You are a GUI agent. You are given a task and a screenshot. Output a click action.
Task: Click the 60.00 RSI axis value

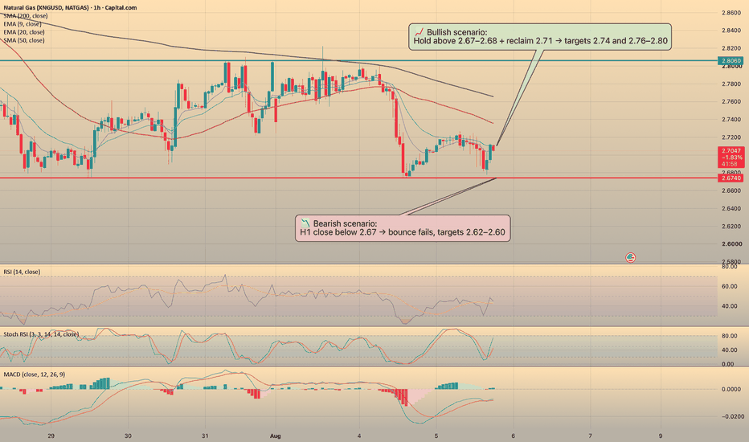click(729, 287)
